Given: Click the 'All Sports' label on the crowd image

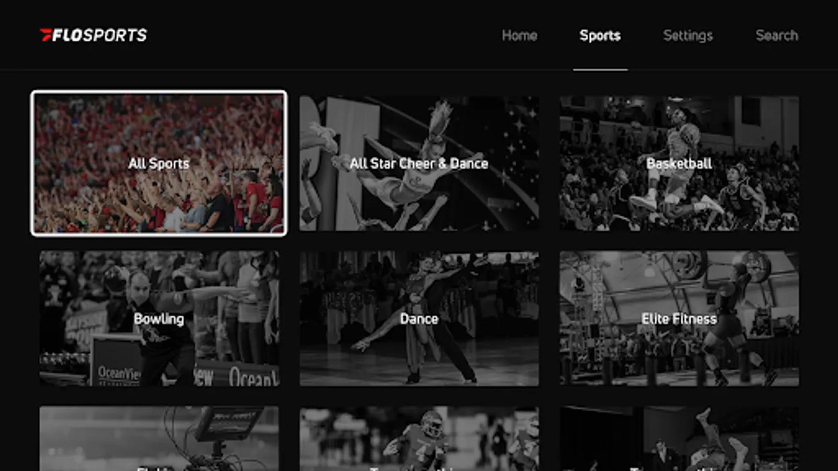Looking at the screenshot, I should [159, 163].
